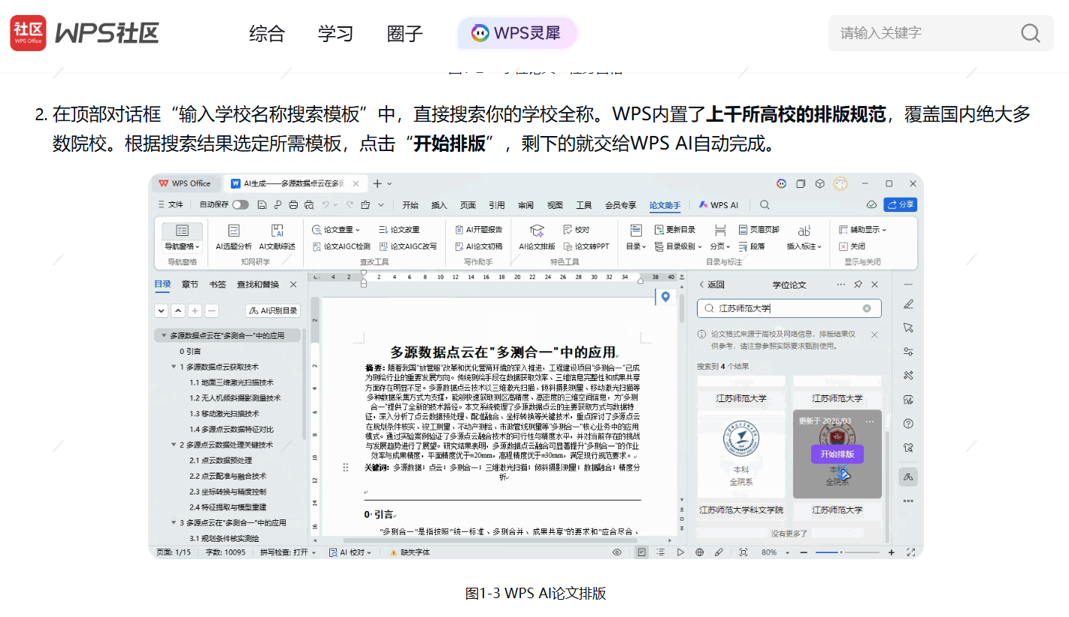This screenshot has width=1069, height=617.
Task: Open the 目录 dropdown in ribbon
Action: tap(636, 246)
